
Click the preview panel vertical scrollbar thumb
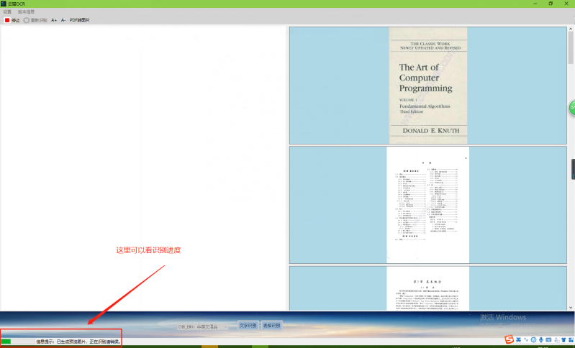coord(571,47)
